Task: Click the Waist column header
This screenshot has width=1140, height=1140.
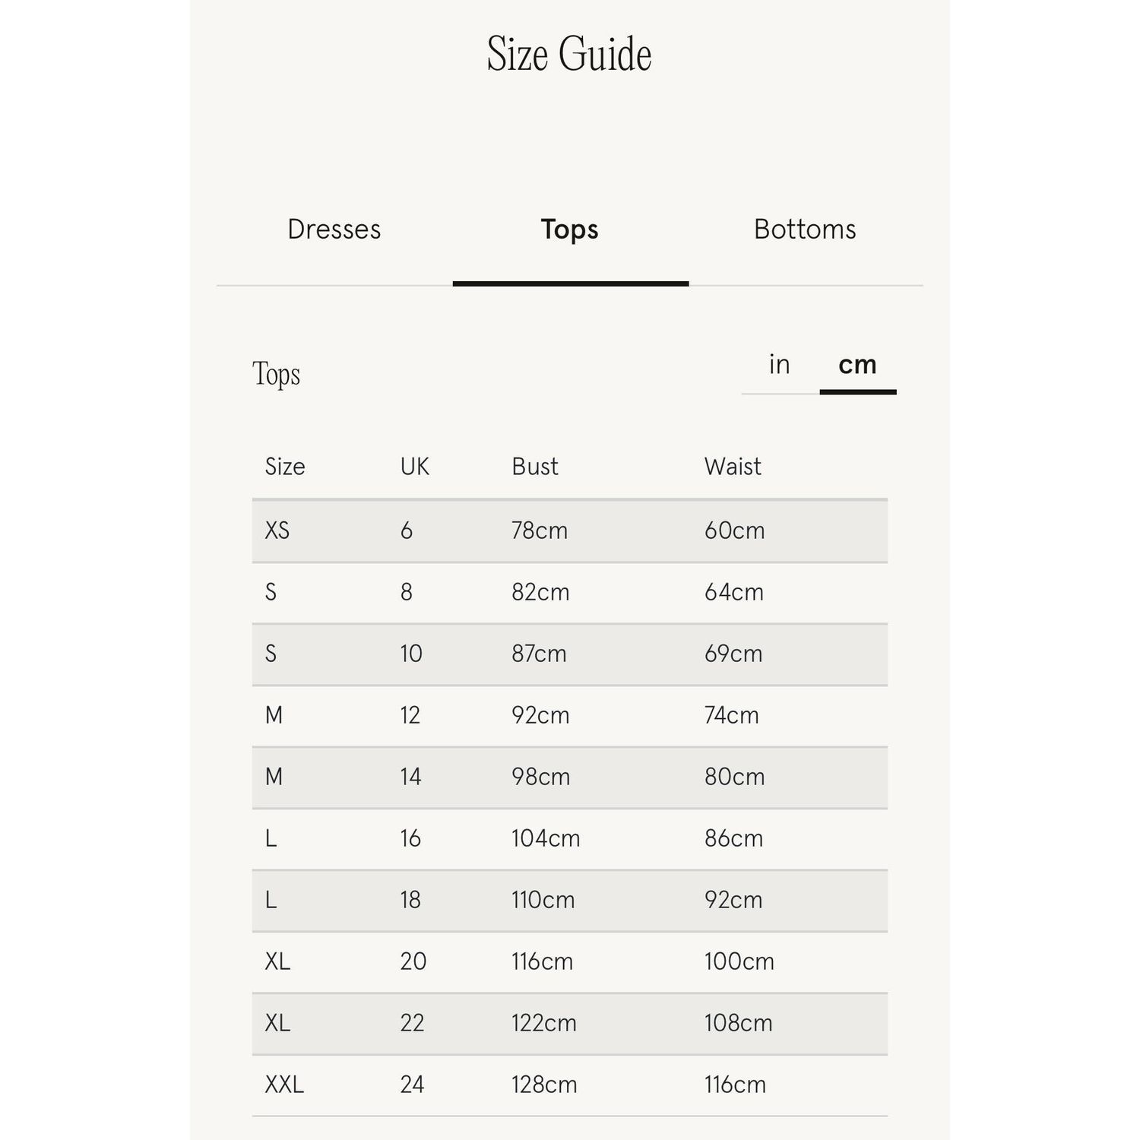Action: tap(733, 467)
